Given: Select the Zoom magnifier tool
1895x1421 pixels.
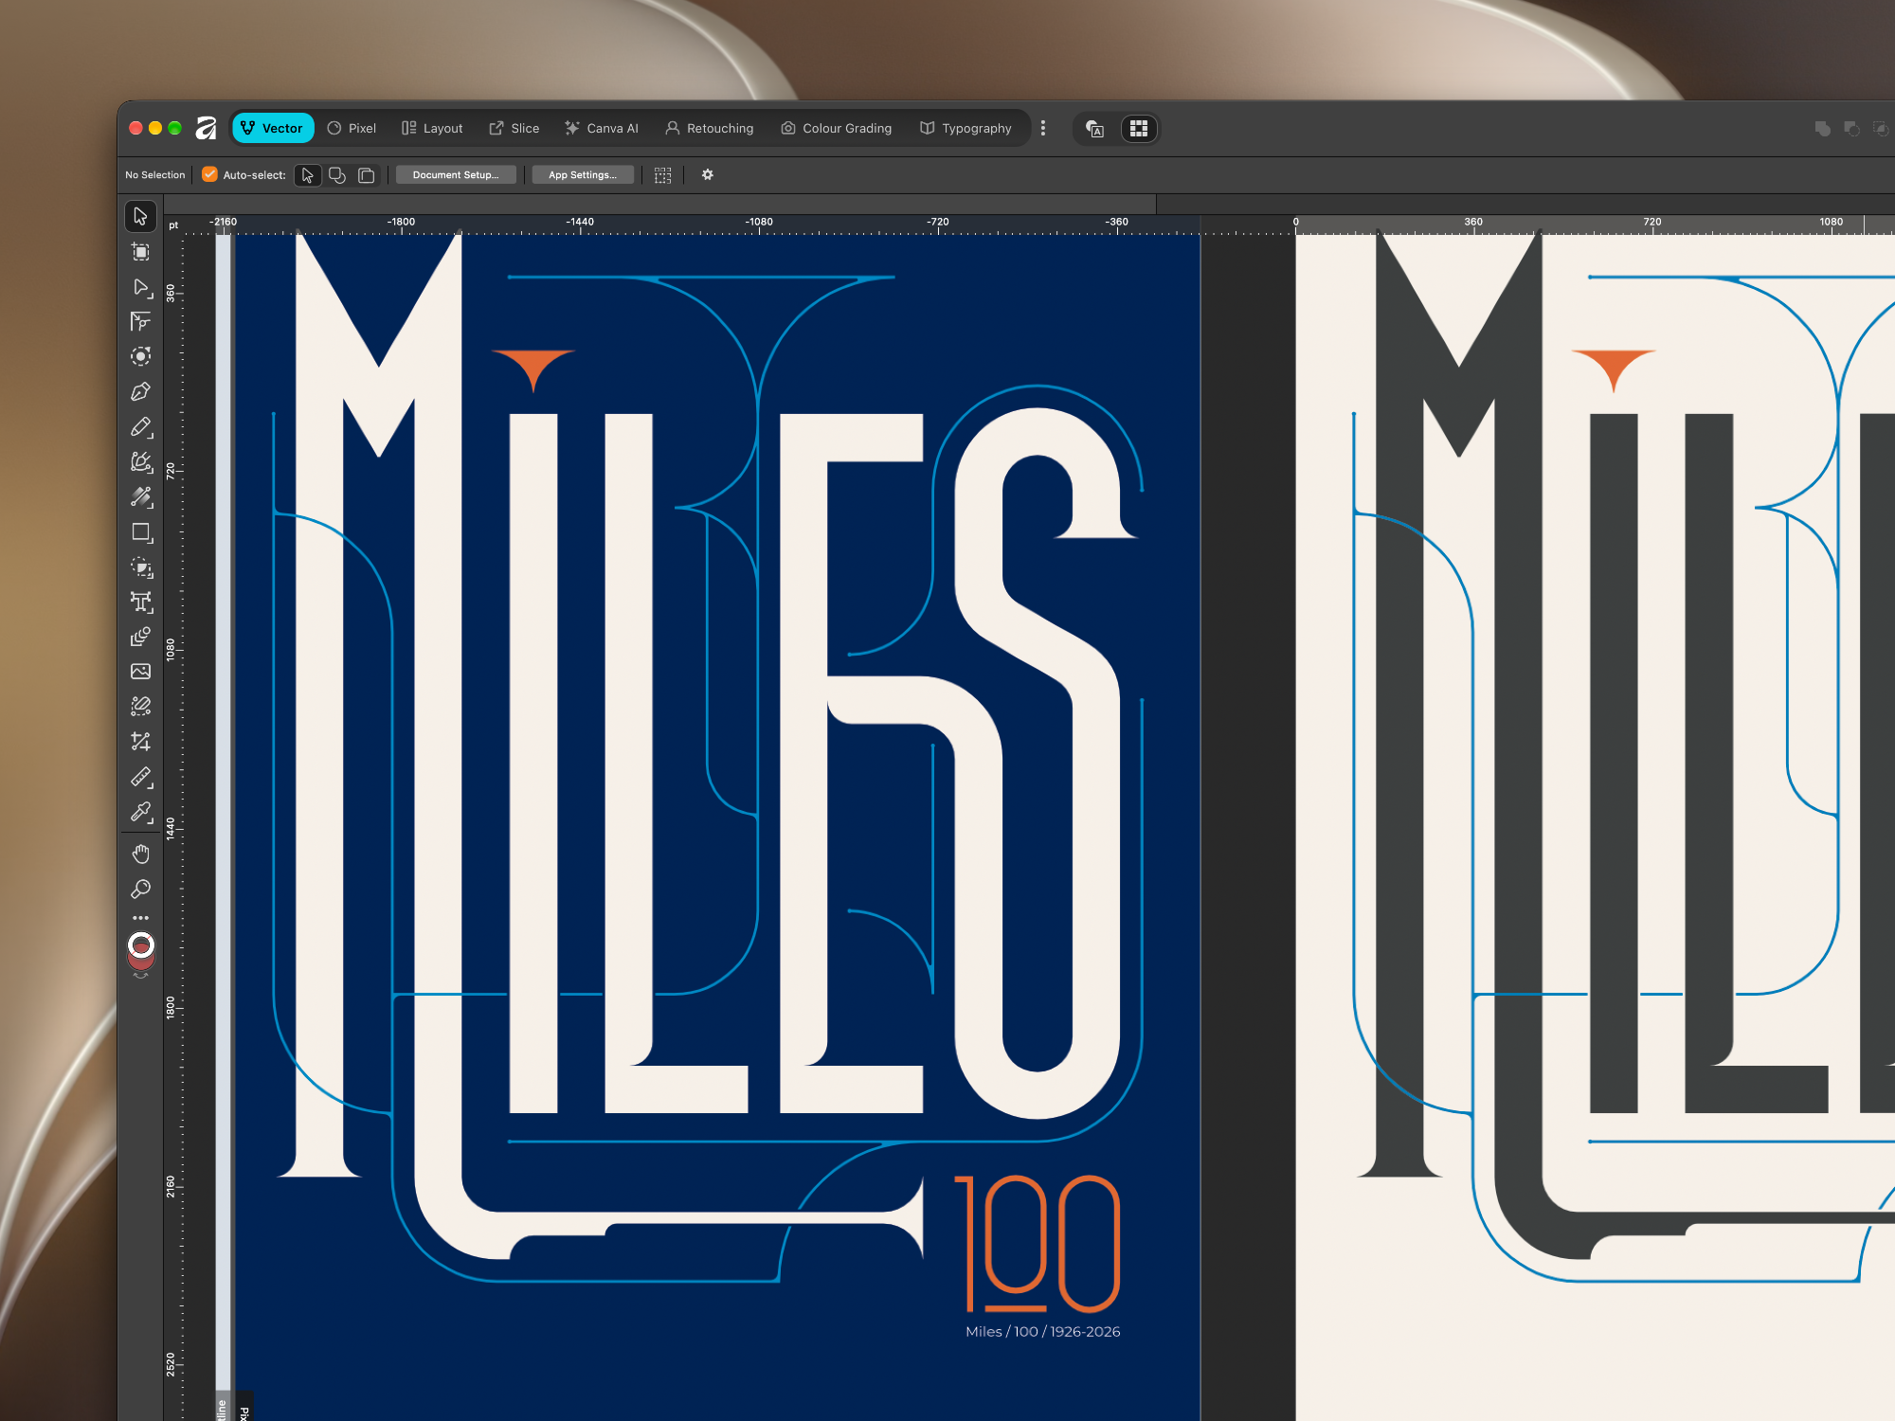Looking at the screenshot, I should click(140, 890).
